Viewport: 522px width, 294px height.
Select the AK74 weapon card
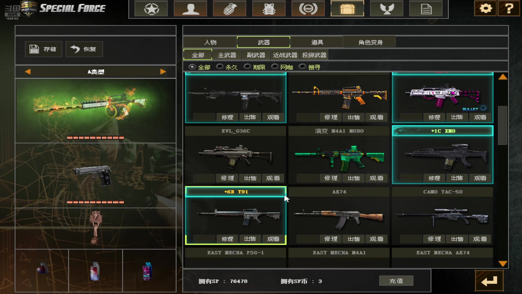point(339,215)
